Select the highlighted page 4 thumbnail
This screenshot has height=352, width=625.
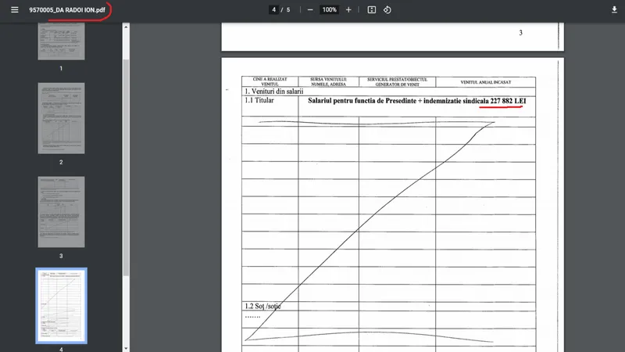point(61,306)
